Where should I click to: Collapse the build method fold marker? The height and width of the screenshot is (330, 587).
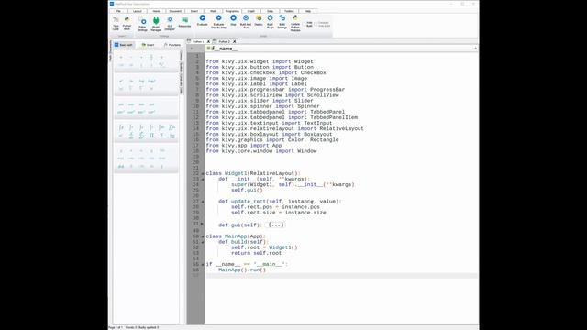(x=203, y=242)
